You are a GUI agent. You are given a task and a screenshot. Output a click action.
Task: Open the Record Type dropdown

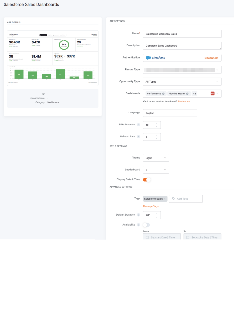(x=182, y=70)
